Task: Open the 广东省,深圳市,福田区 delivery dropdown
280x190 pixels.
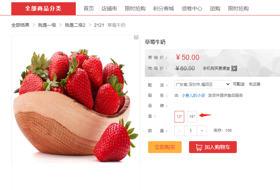Action: (x=203, y=85)
